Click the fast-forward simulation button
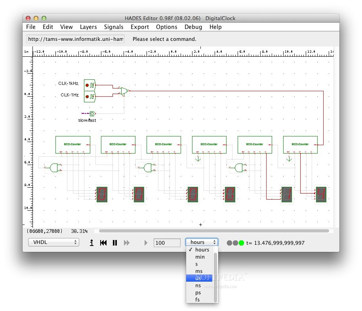The image size is (362, 311). tap(126, 242)
